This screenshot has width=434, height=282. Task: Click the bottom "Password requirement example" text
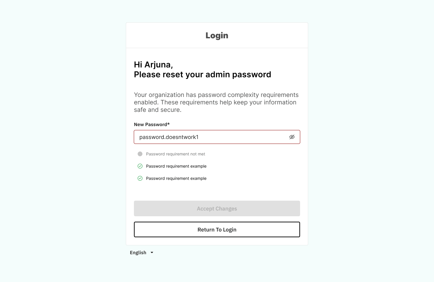(176, 178)
